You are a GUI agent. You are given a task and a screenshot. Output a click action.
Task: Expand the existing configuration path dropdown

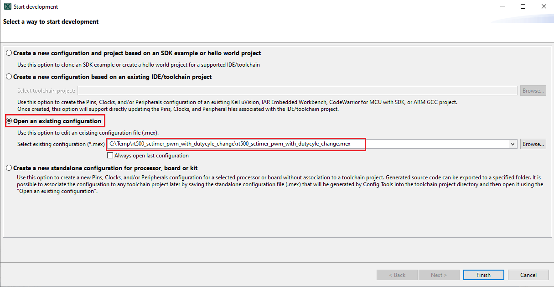(x=513, y=144)
